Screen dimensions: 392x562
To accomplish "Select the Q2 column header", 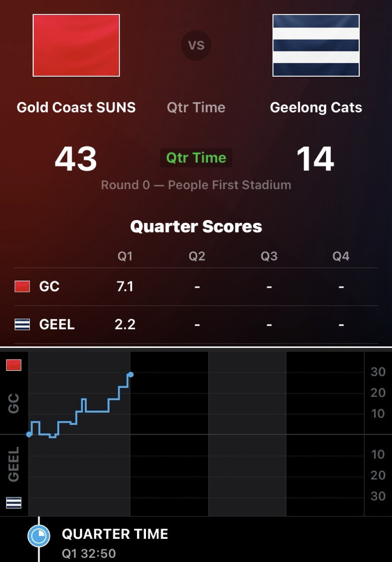I will [x=197, y=256].
